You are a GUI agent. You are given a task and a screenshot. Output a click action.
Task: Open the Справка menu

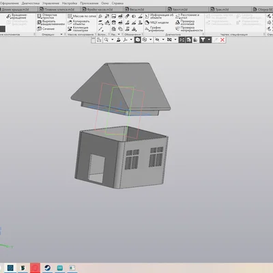click(117, 3)
